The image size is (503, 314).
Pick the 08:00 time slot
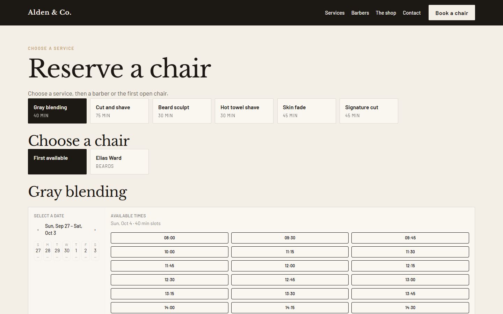169,238
